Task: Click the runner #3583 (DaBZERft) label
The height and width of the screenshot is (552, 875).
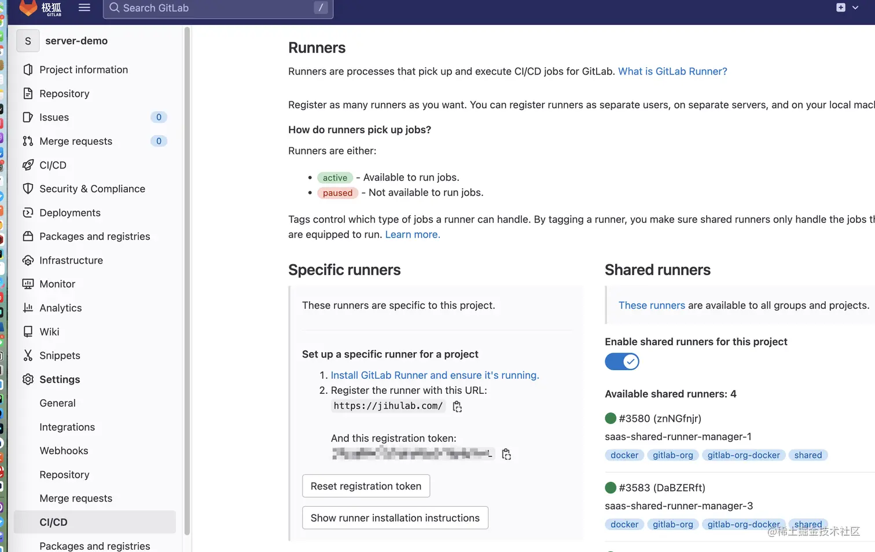Action: [662, 488]
